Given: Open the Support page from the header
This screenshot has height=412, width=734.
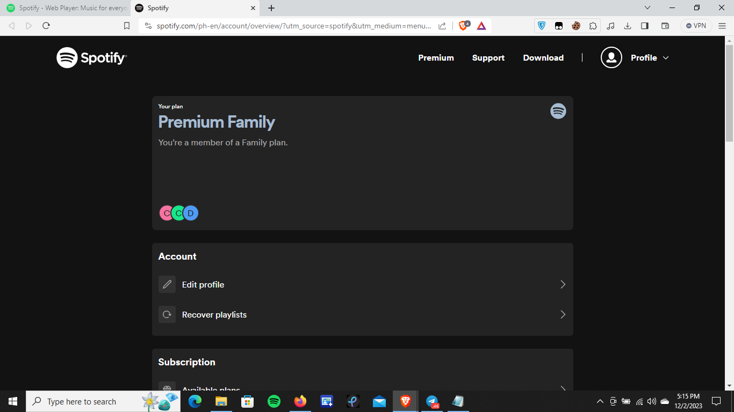Looking at the screenshot, I should 488,58.
